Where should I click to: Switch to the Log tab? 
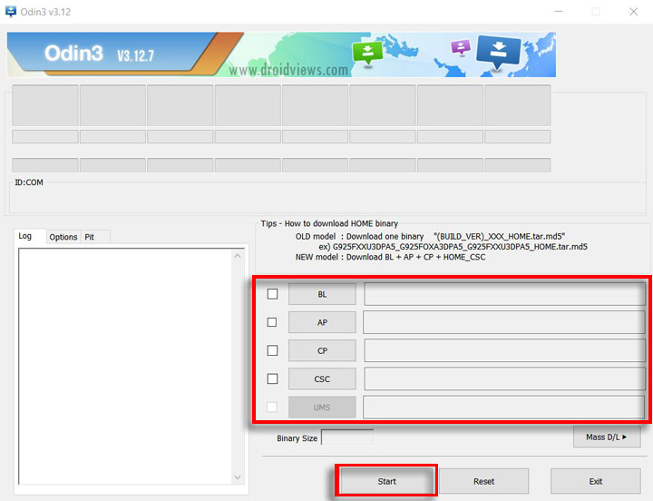pos(30,236)
